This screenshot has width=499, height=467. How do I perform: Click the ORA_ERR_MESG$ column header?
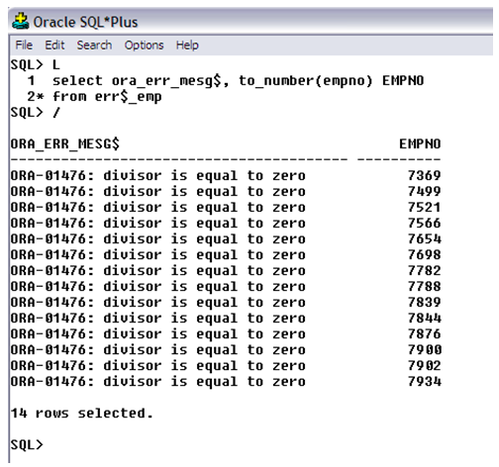(x=65, y=144)
